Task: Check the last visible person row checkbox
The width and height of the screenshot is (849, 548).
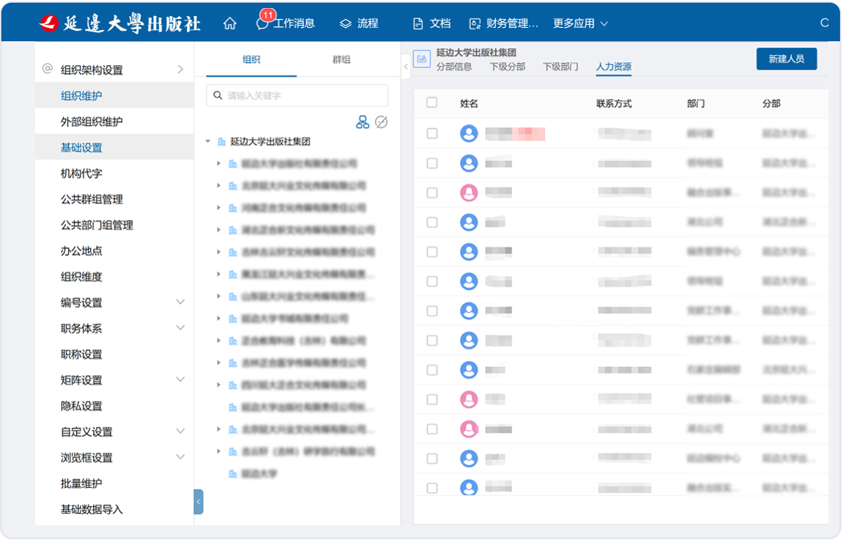Action: pos(432,488)
